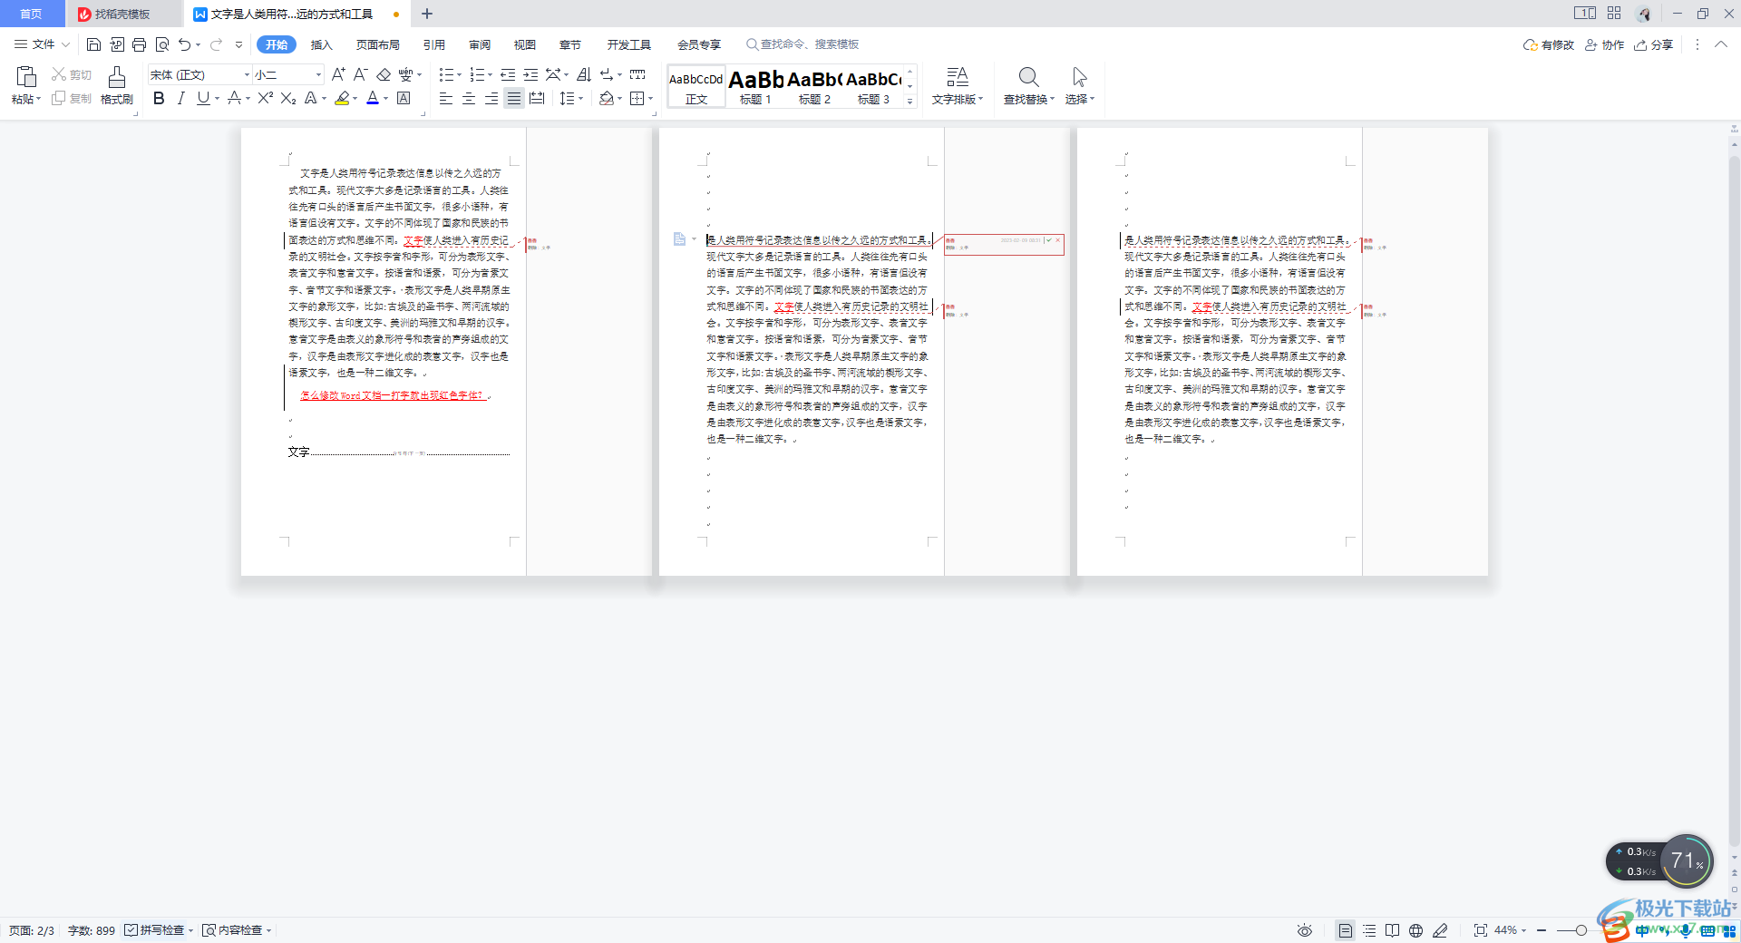Open the font name dropdown
1741x943 pixels.
tap(247, 74)
